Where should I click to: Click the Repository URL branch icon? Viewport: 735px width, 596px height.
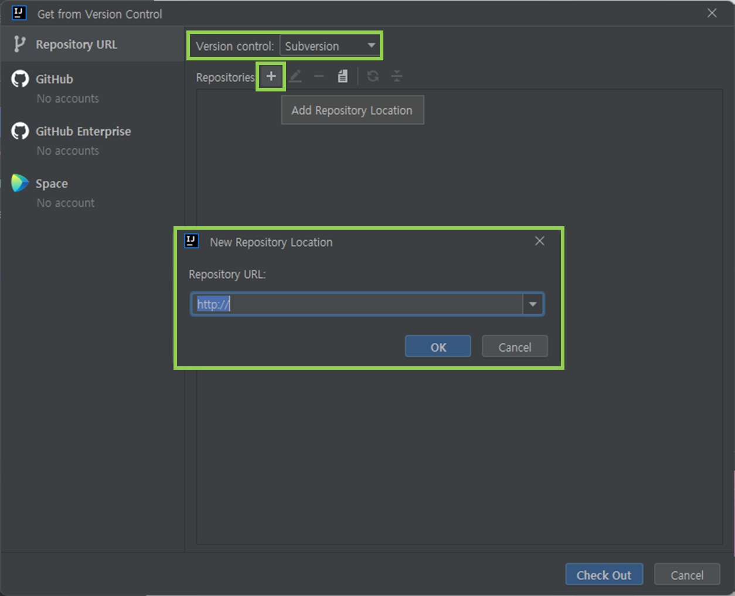(x=20, y=44)
